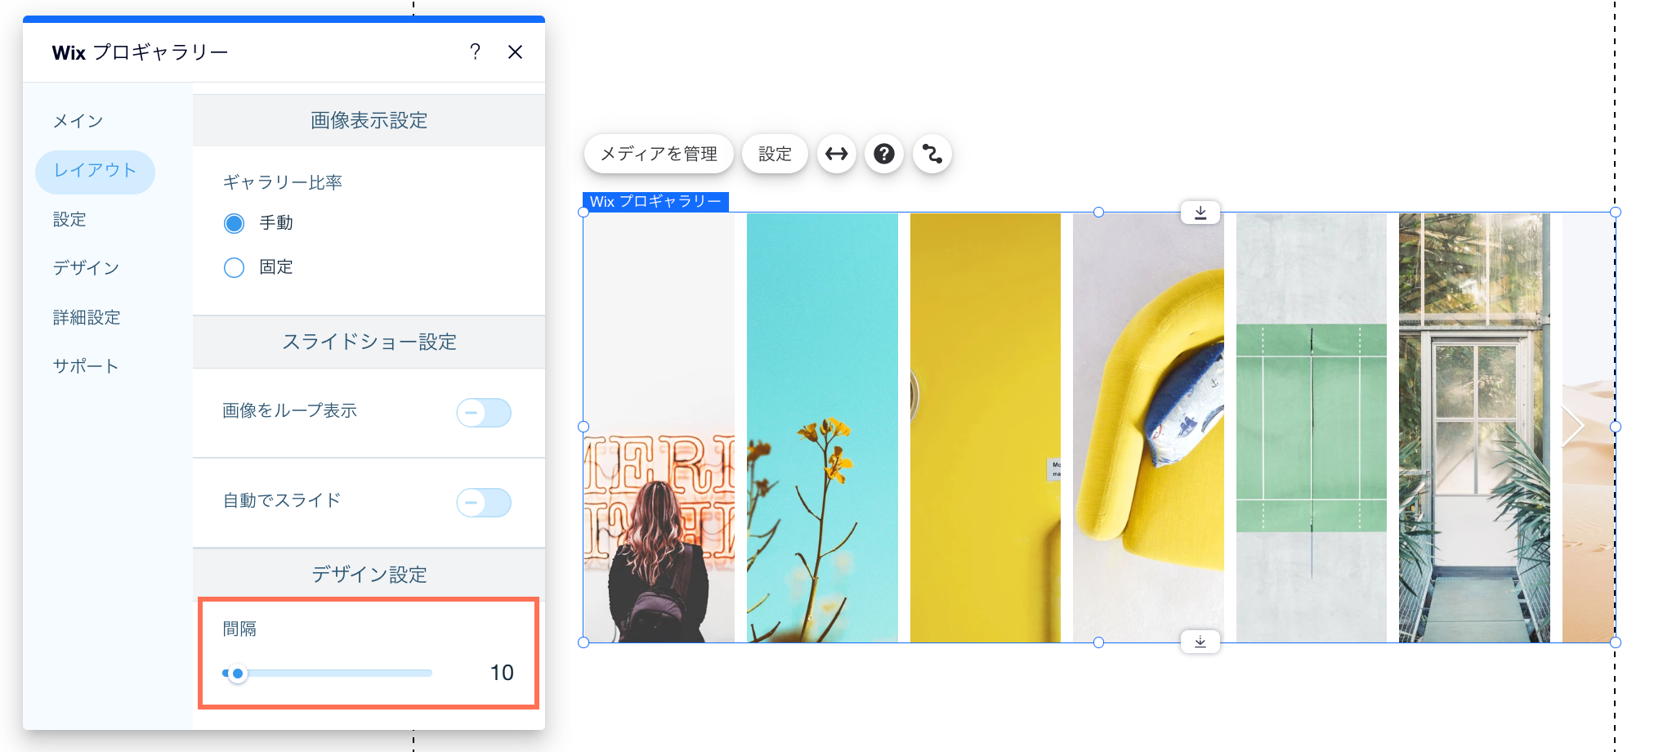Click the stretch double-arrow toolbar icon
Image resolution: width=1654 pixels, height=752 pixels.
[x=836, y=154]
